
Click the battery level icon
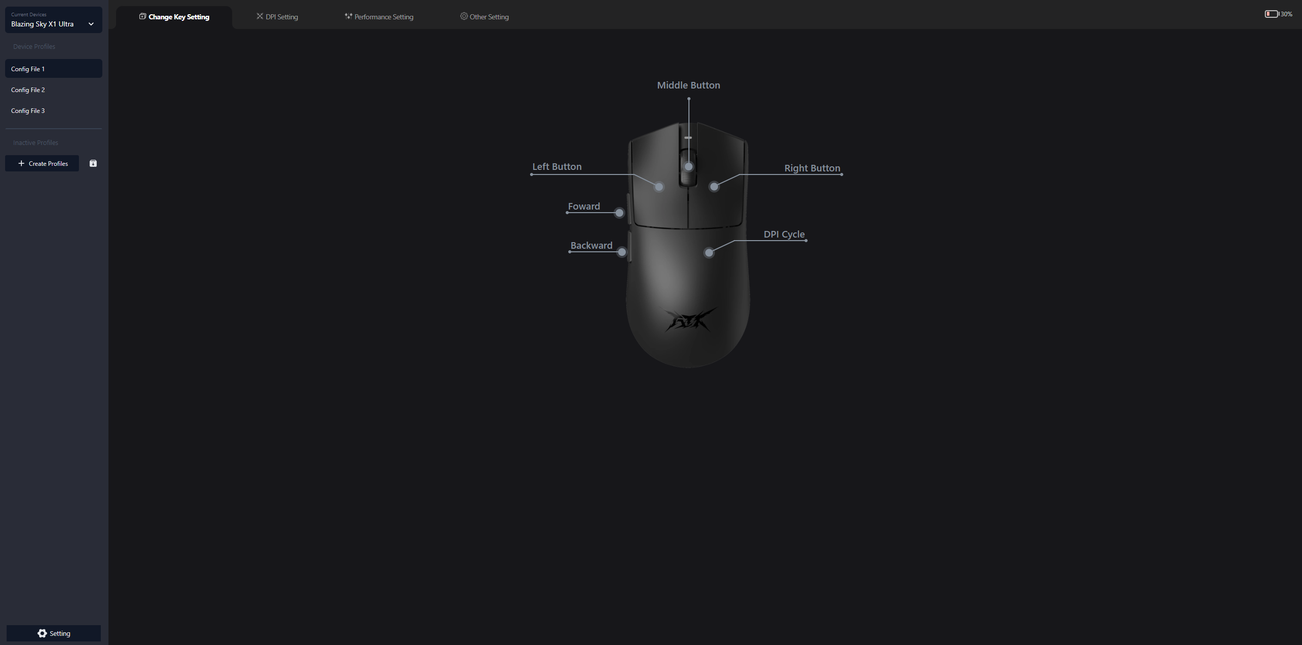1271,14
